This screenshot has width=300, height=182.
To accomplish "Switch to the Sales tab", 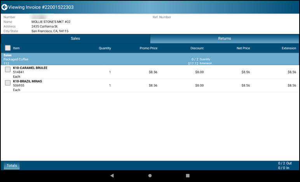I will coord(75,38).
